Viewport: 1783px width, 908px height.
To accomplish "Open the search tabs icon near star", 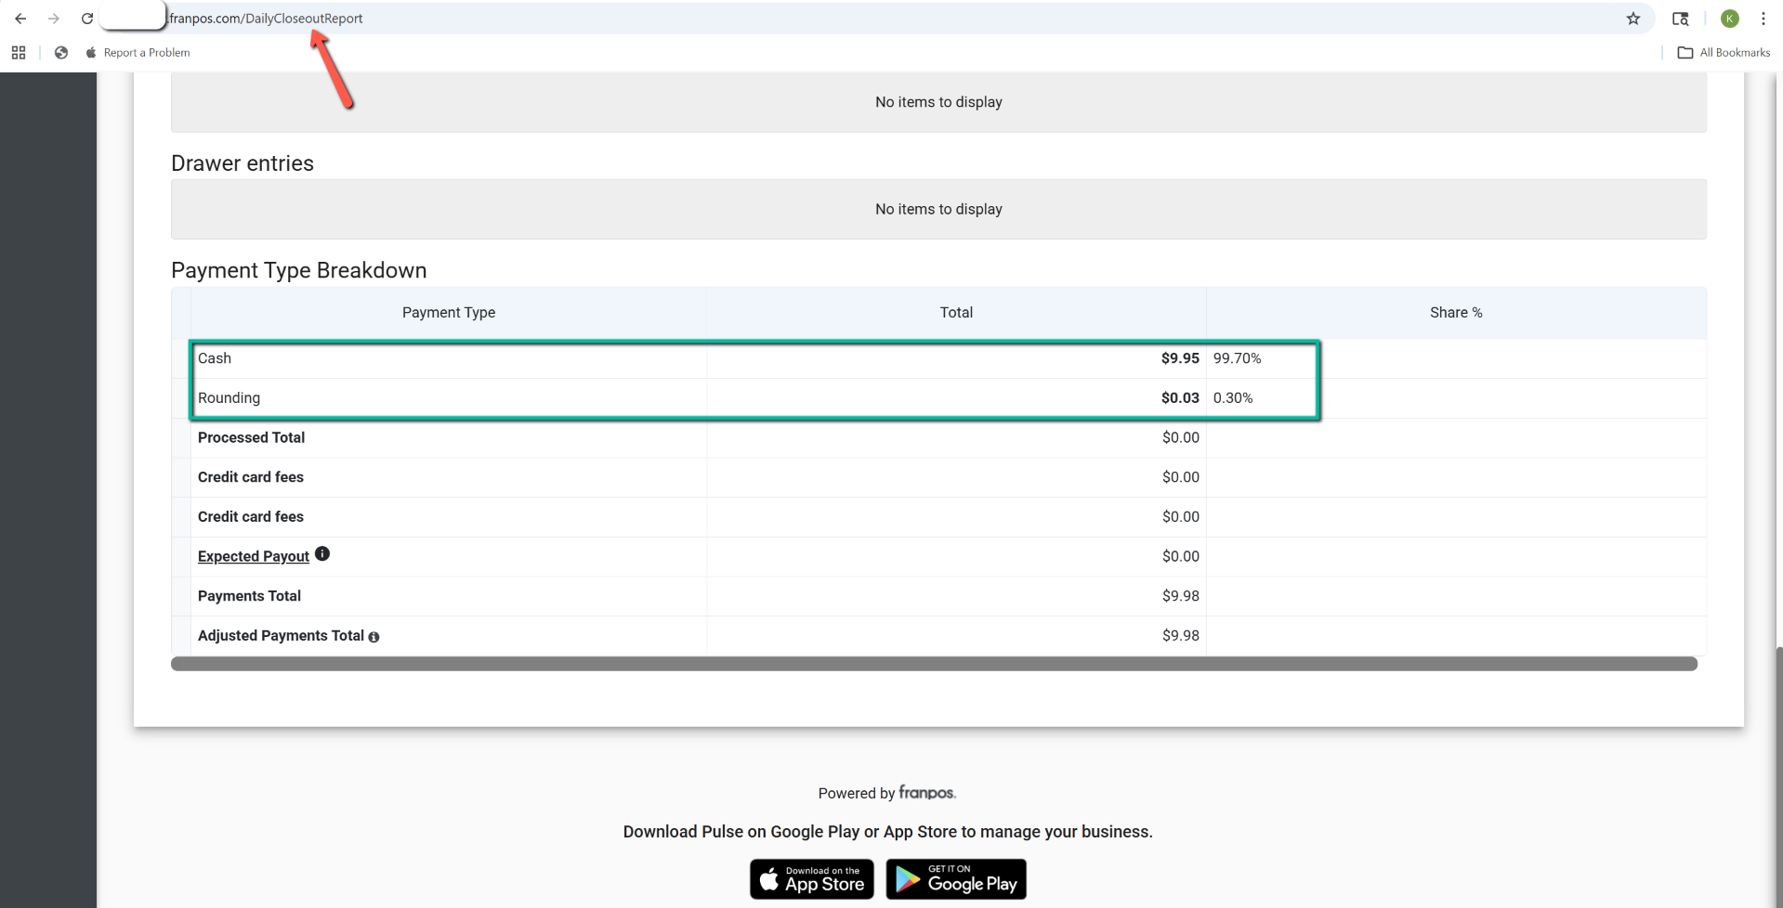I will 1680,19.
